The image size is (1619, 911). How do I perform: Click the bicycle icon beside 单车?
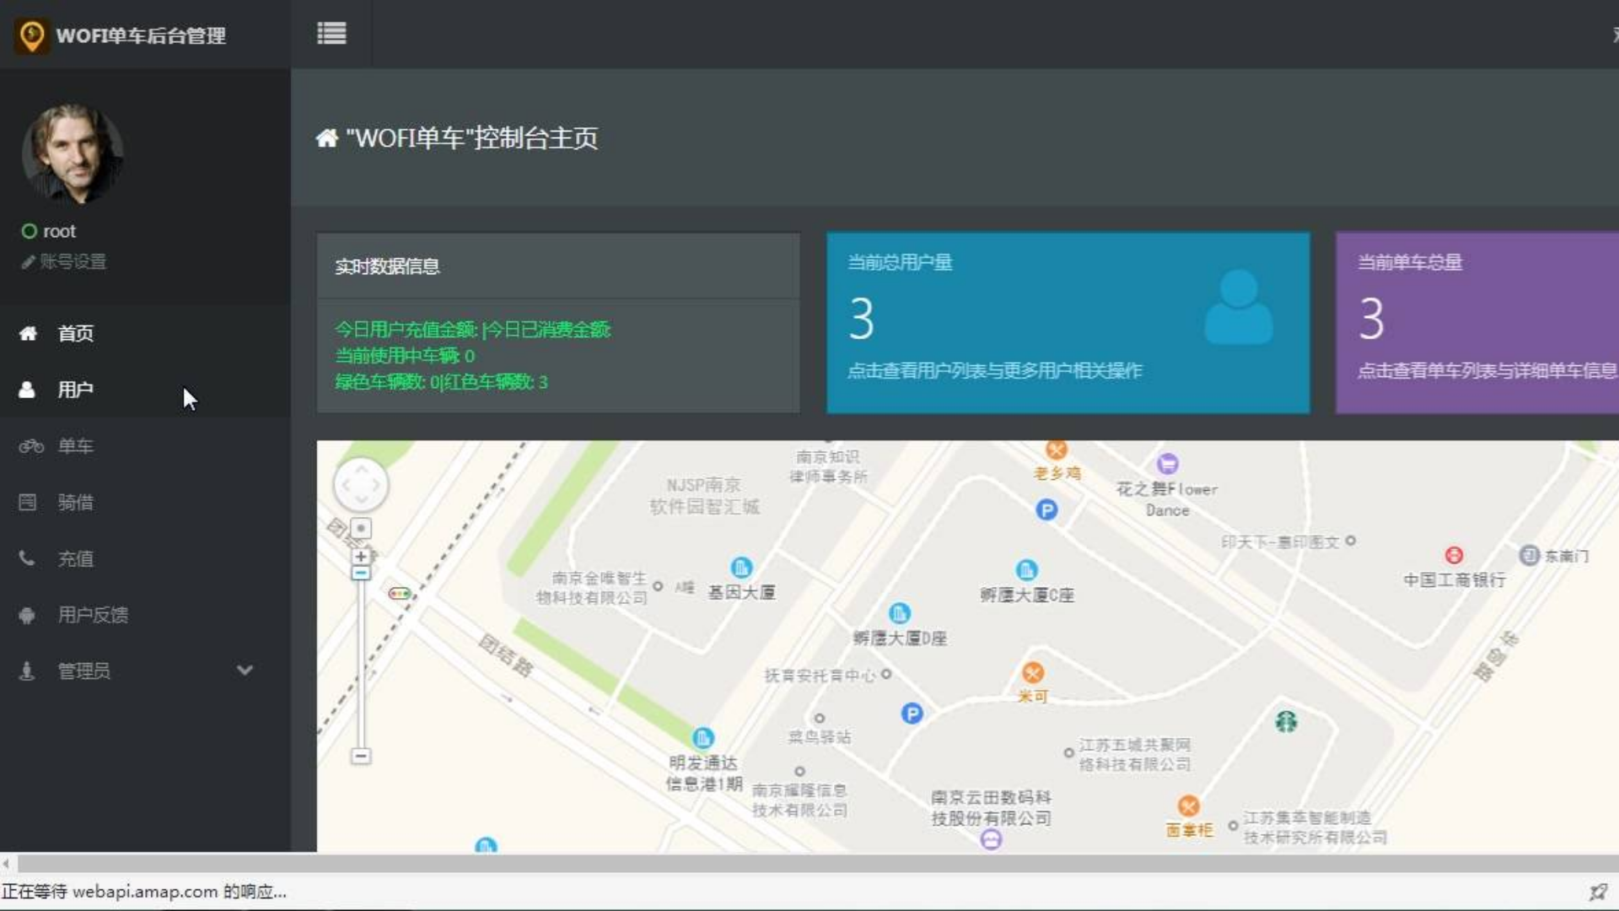[x=30, y=446]
